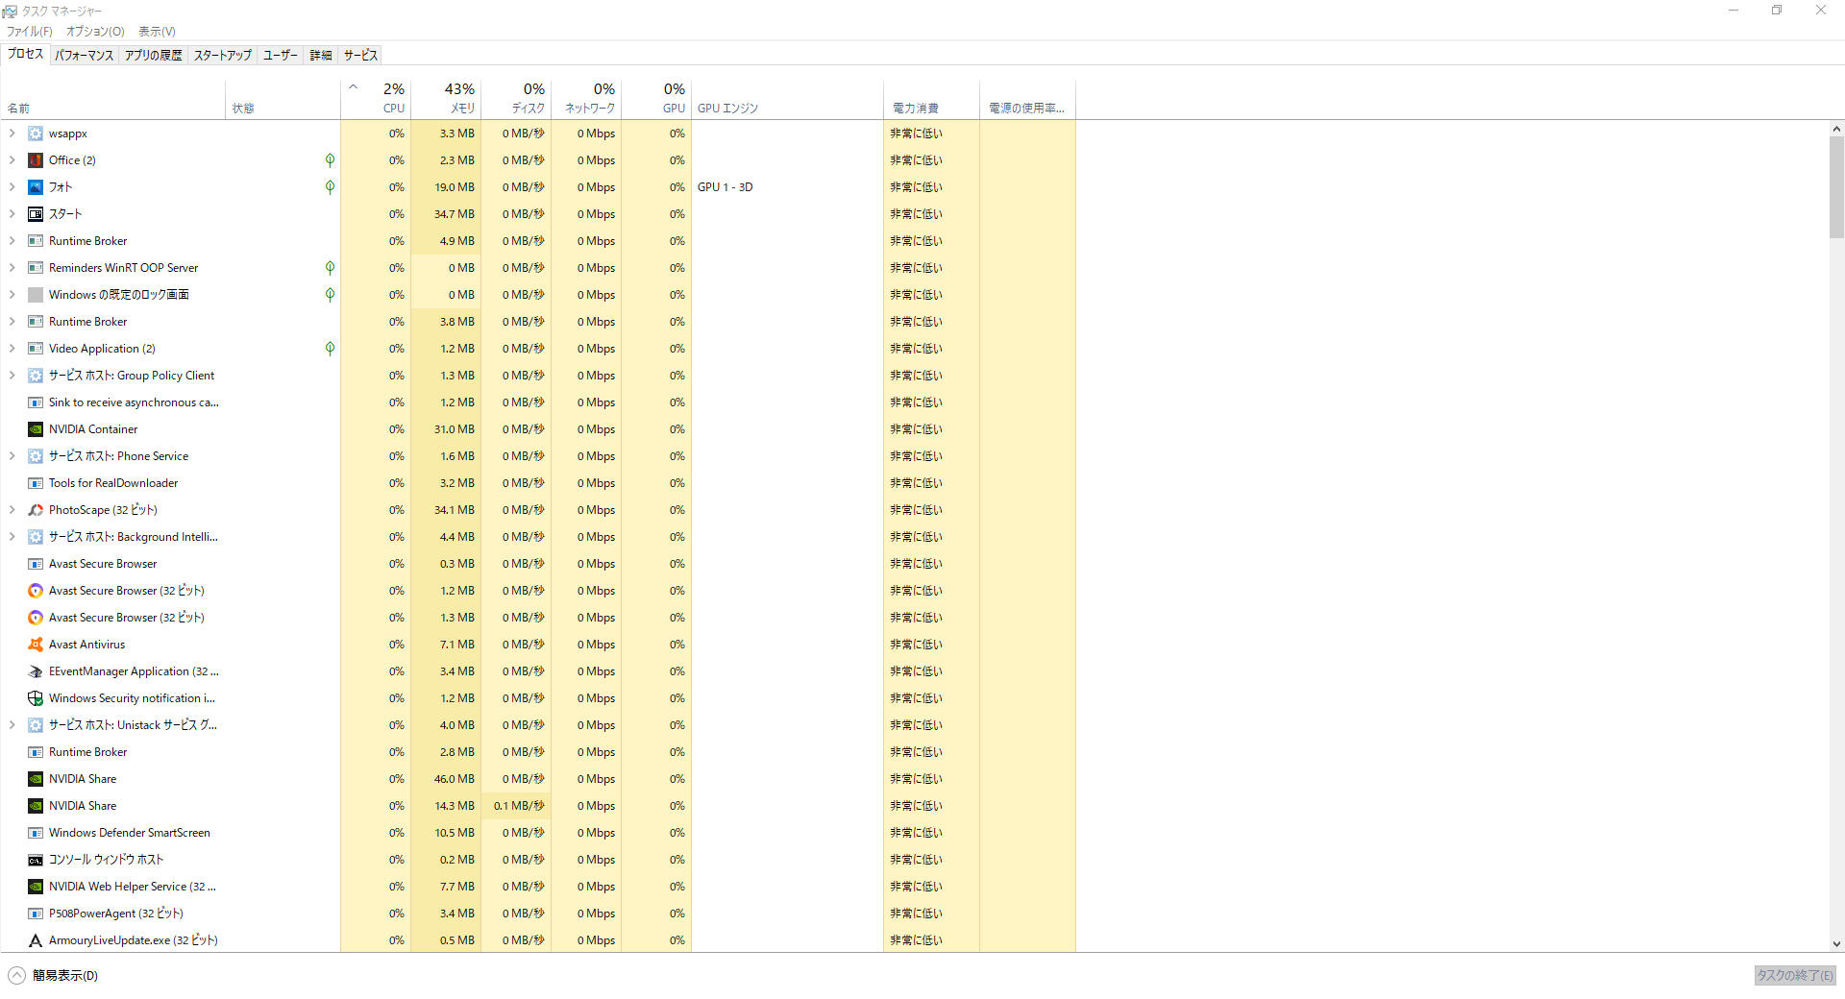
Task: Click the PhotoScape (32 ビット) icon
Action: (x=36, y=510)
